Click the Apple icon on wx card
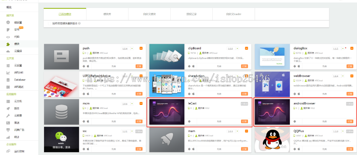Image resolution: width=357 pixels, height=155 pixels. tap(88, 149)
